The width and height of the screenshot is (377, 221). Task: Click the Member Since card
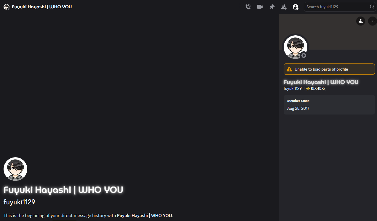point(329,105)
